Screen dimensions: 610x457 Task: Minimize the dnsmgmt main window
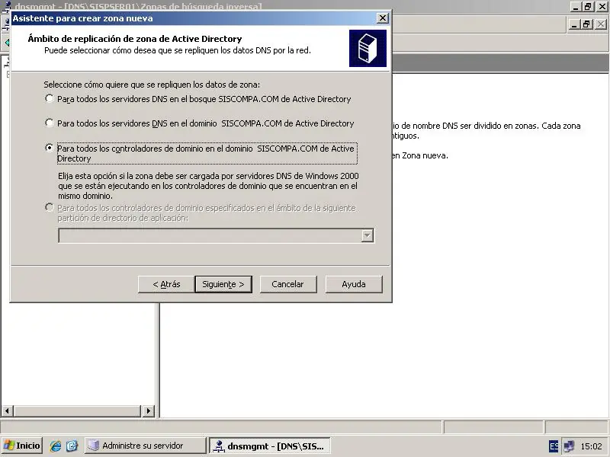(x=576, y=7)
